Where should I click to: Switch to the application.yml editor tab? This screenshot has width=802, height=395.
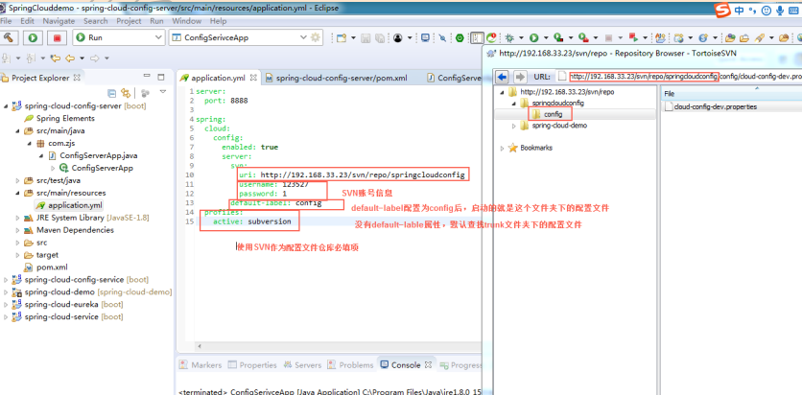(218, 79)
